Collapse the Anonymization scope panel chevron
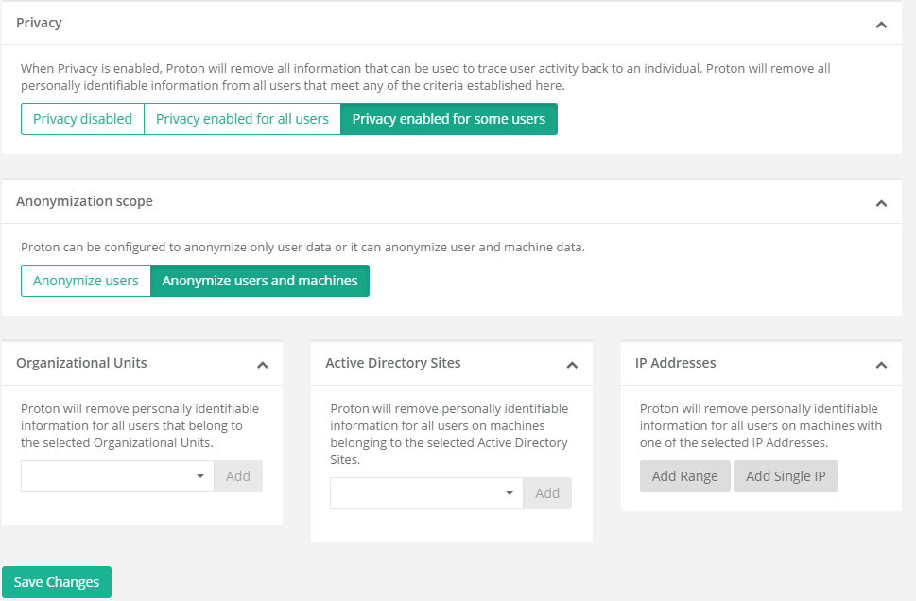 pyautogui.click(x=881, y=203)
